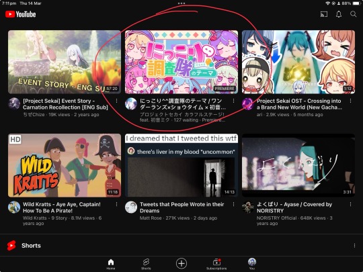Open '[Project Sekai] Event Story' title
This screenshot has height=272, width=363.
pyautogui.click(x=65, y=104)
